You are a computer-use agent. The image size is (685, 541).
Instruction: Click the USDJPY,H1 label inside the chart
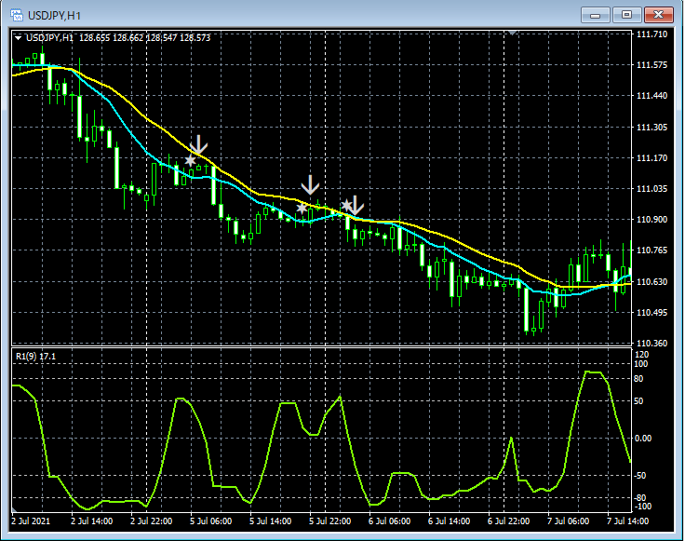[x=49, y=38]
